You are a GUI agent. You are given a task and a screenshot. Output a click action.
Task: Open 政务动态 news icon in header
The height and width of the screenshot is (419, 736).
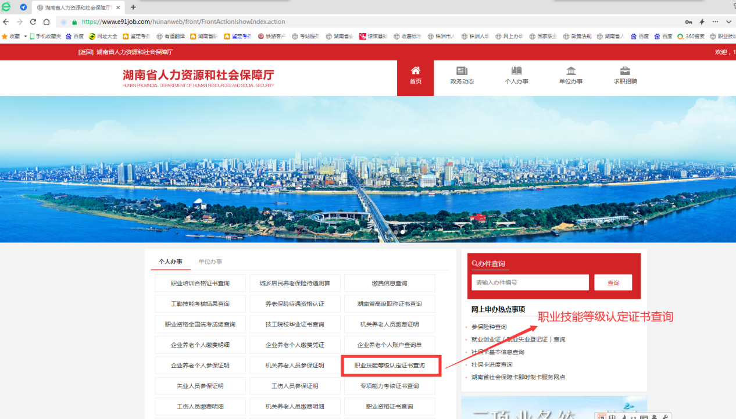click(x=462, y=71)
